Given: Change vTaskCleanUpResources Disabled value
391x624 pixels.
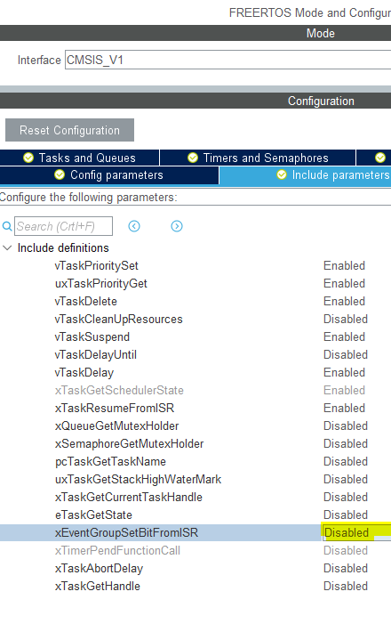Looking at the screenshot, I should pyautogui.click(x=346, y=320).
